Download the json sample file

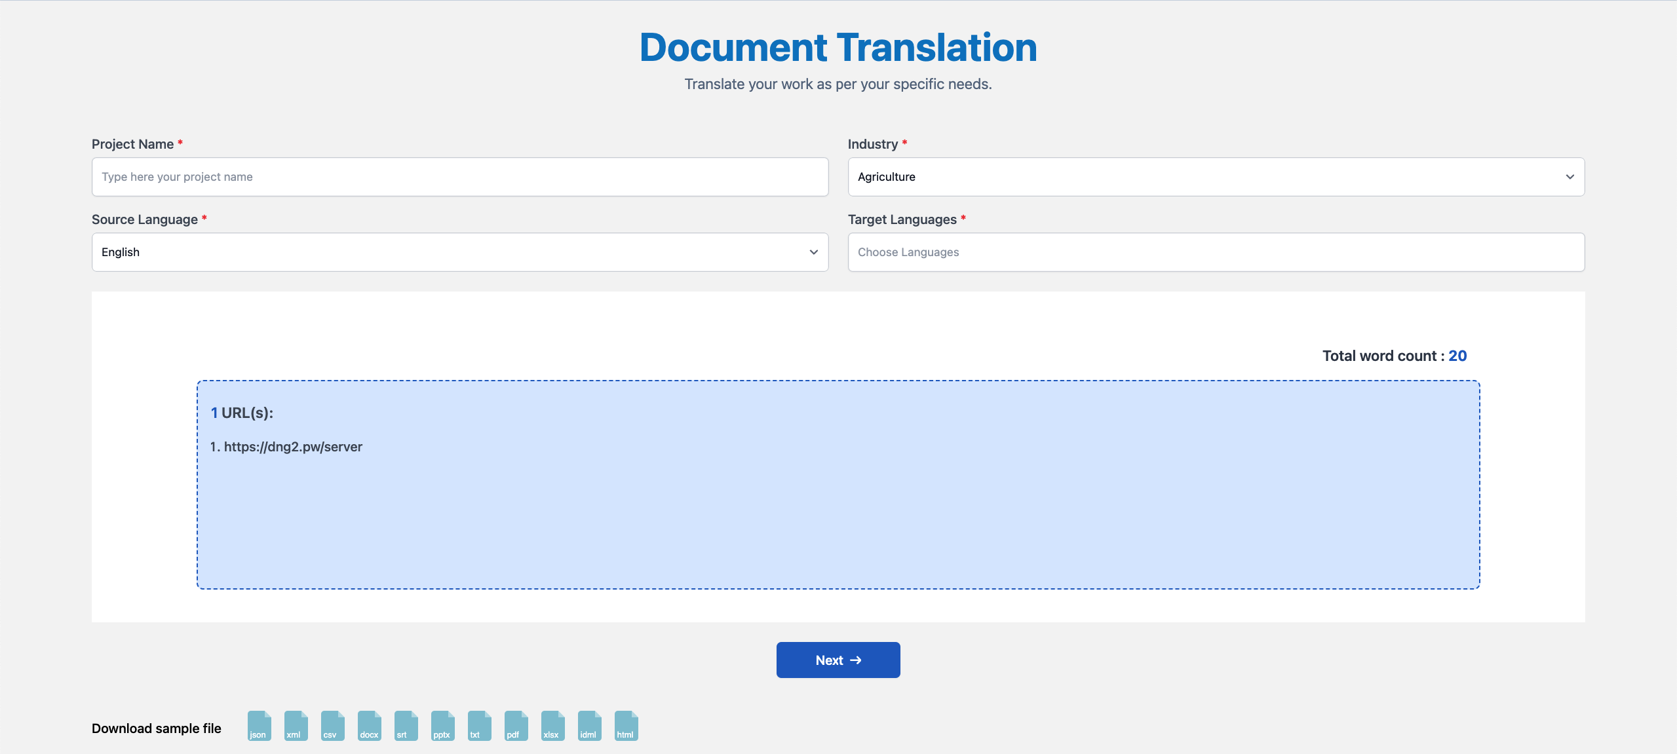pyautogui.click(x=259, y=726)
